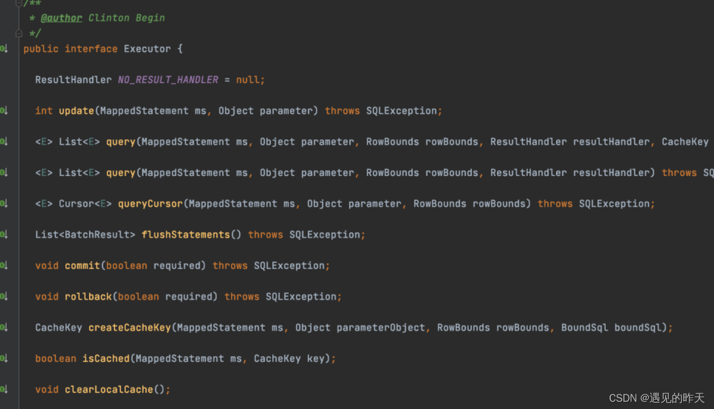Click the interface keyword
The width and height of the screenshot is (714, 409).
coord(91,49)
